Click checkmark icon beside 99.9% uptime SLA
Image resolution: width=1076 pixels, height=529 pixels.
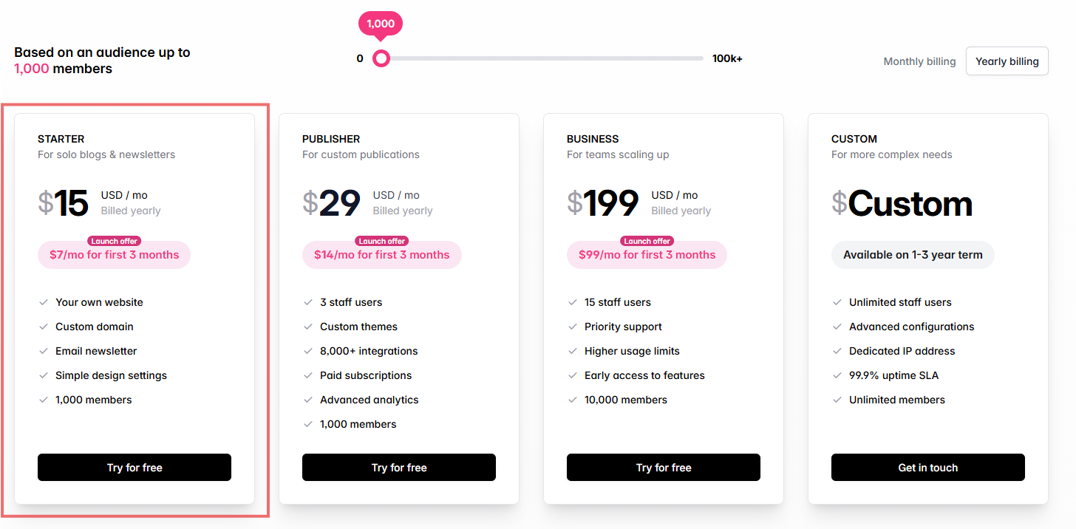click(x=837, y=375)
